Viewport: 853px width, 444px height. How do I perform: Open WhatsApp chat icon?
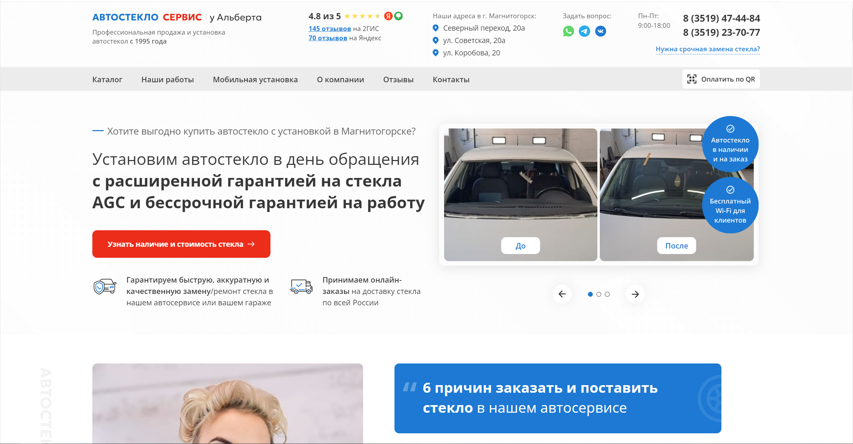[568, 31]
